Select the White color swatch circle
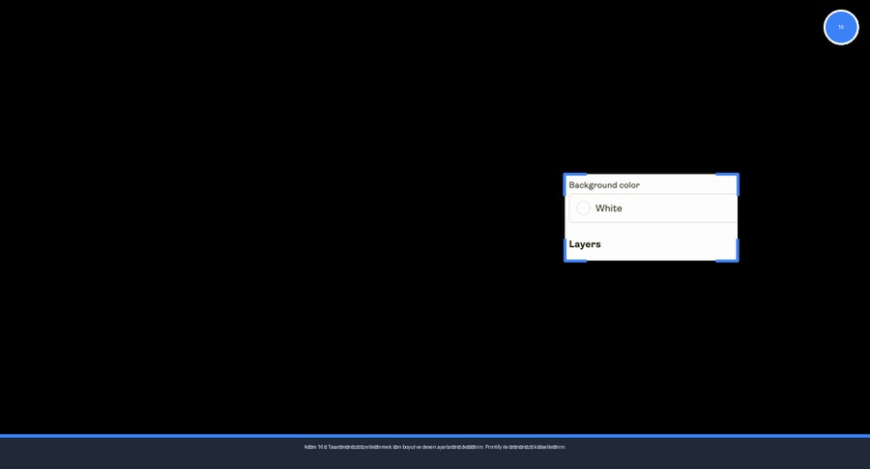Screen dimensions: 870x469 pyautogui.click(x=583, y=208)
